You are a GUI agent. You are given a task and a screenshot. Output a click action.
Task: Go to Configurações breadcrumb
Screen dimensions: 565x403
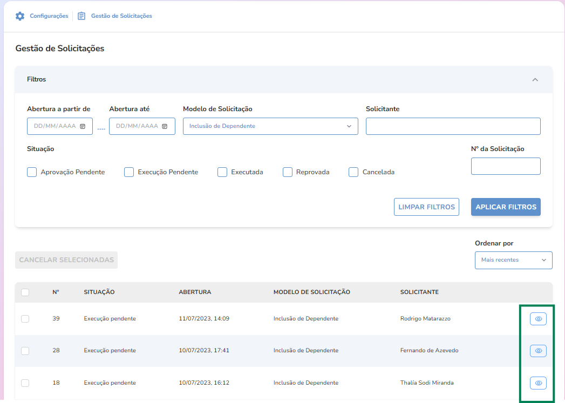pyautogui.click(x=49, y=16)
